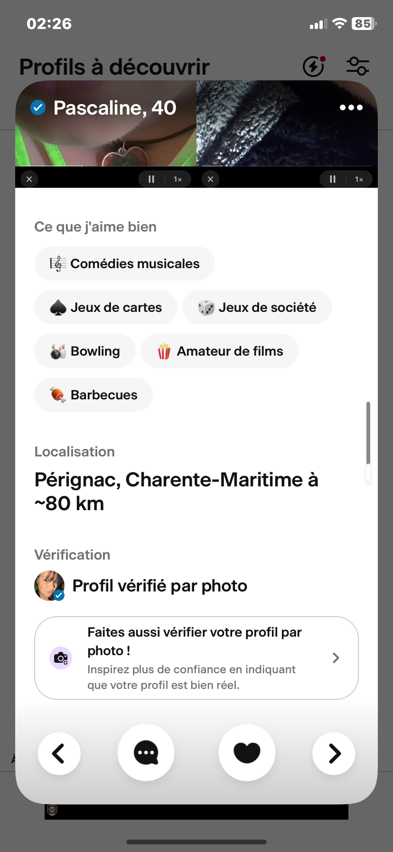
Task: Tap the heart like button
Action: (x=247, y=752)
